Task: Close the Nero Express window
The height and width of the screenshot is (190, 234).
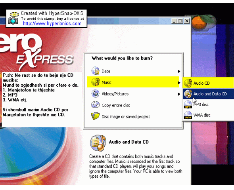Action: point(186,21)
